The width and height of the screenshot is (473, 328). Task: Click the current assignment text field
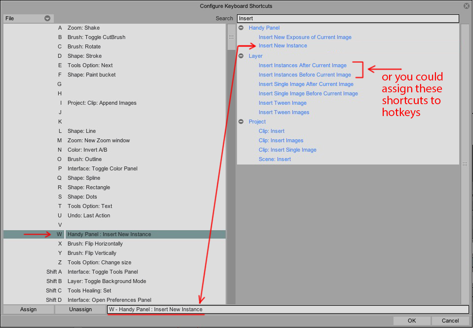coord(288,309)
